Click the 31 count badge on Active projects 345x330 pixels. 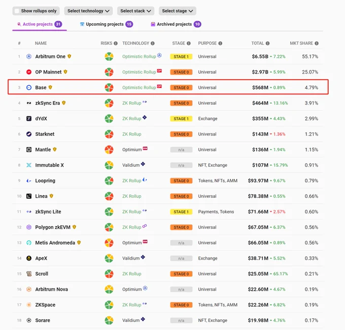(x=58, y=24)
